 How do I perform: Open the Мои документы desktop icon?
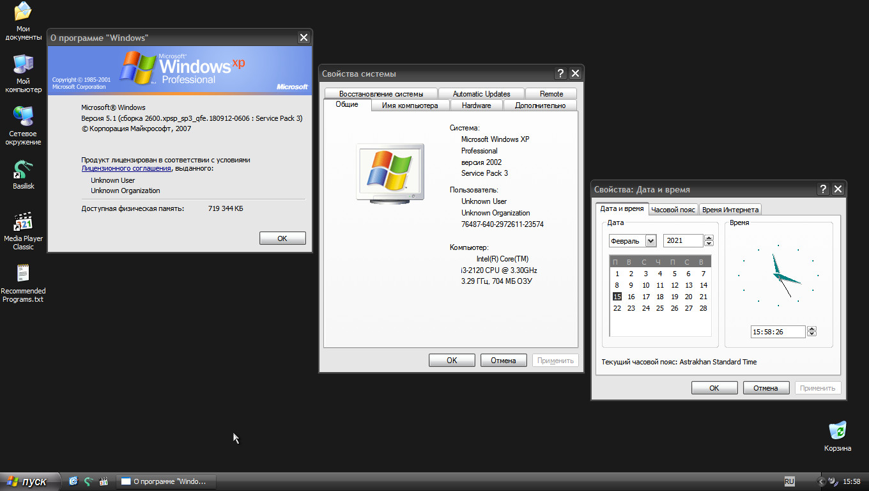click(23, 21)
